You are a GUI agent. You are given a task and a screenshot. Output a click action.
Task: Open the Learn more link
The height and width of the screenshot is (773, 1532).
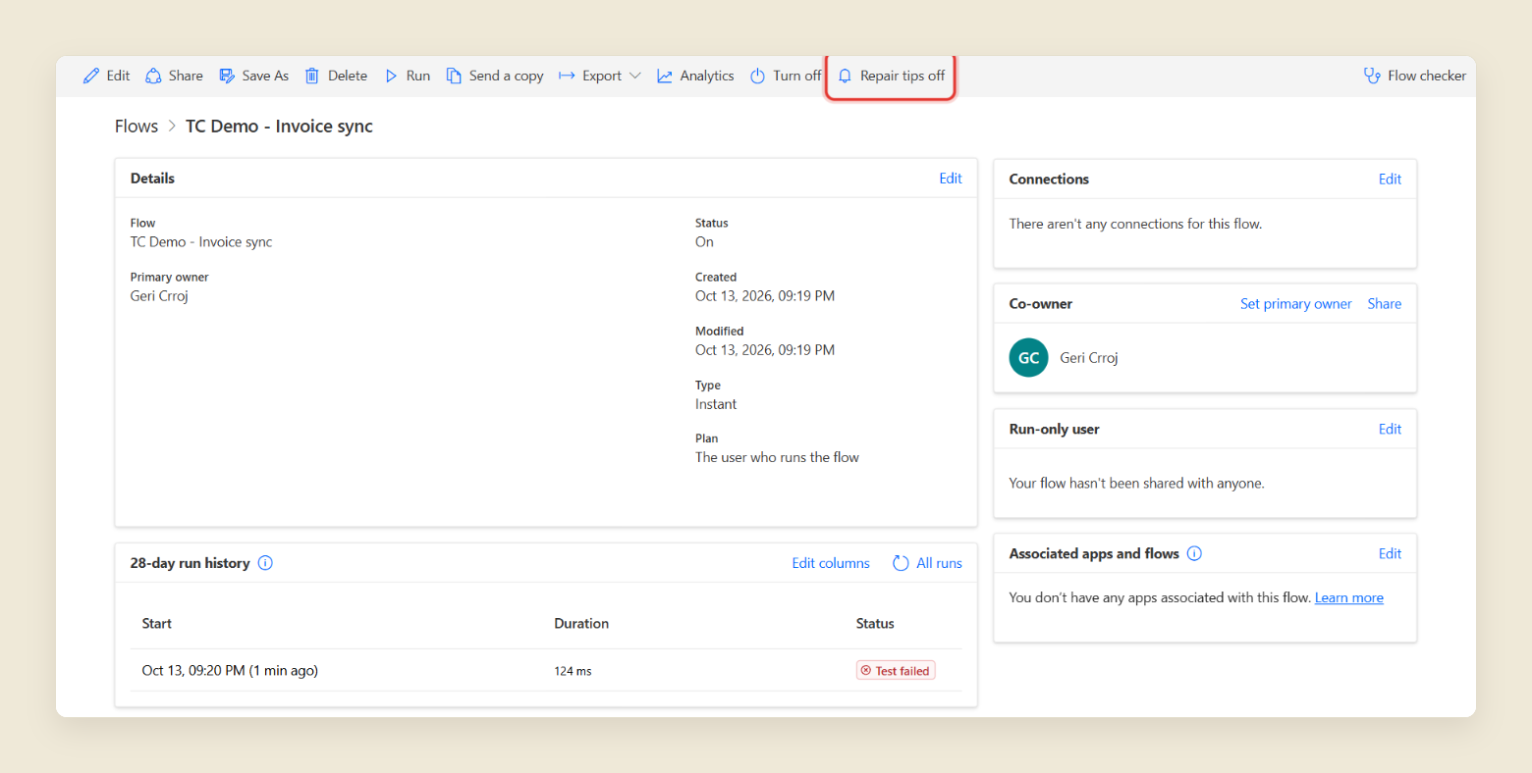(1349, 597)
